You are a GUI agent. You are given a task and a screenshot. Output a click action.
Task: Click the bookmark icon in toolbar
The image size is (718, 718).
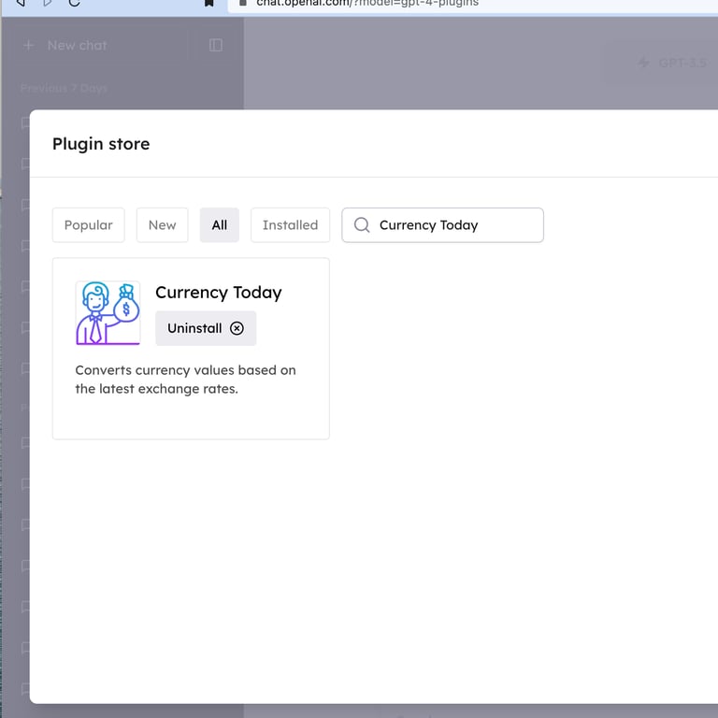209,3
